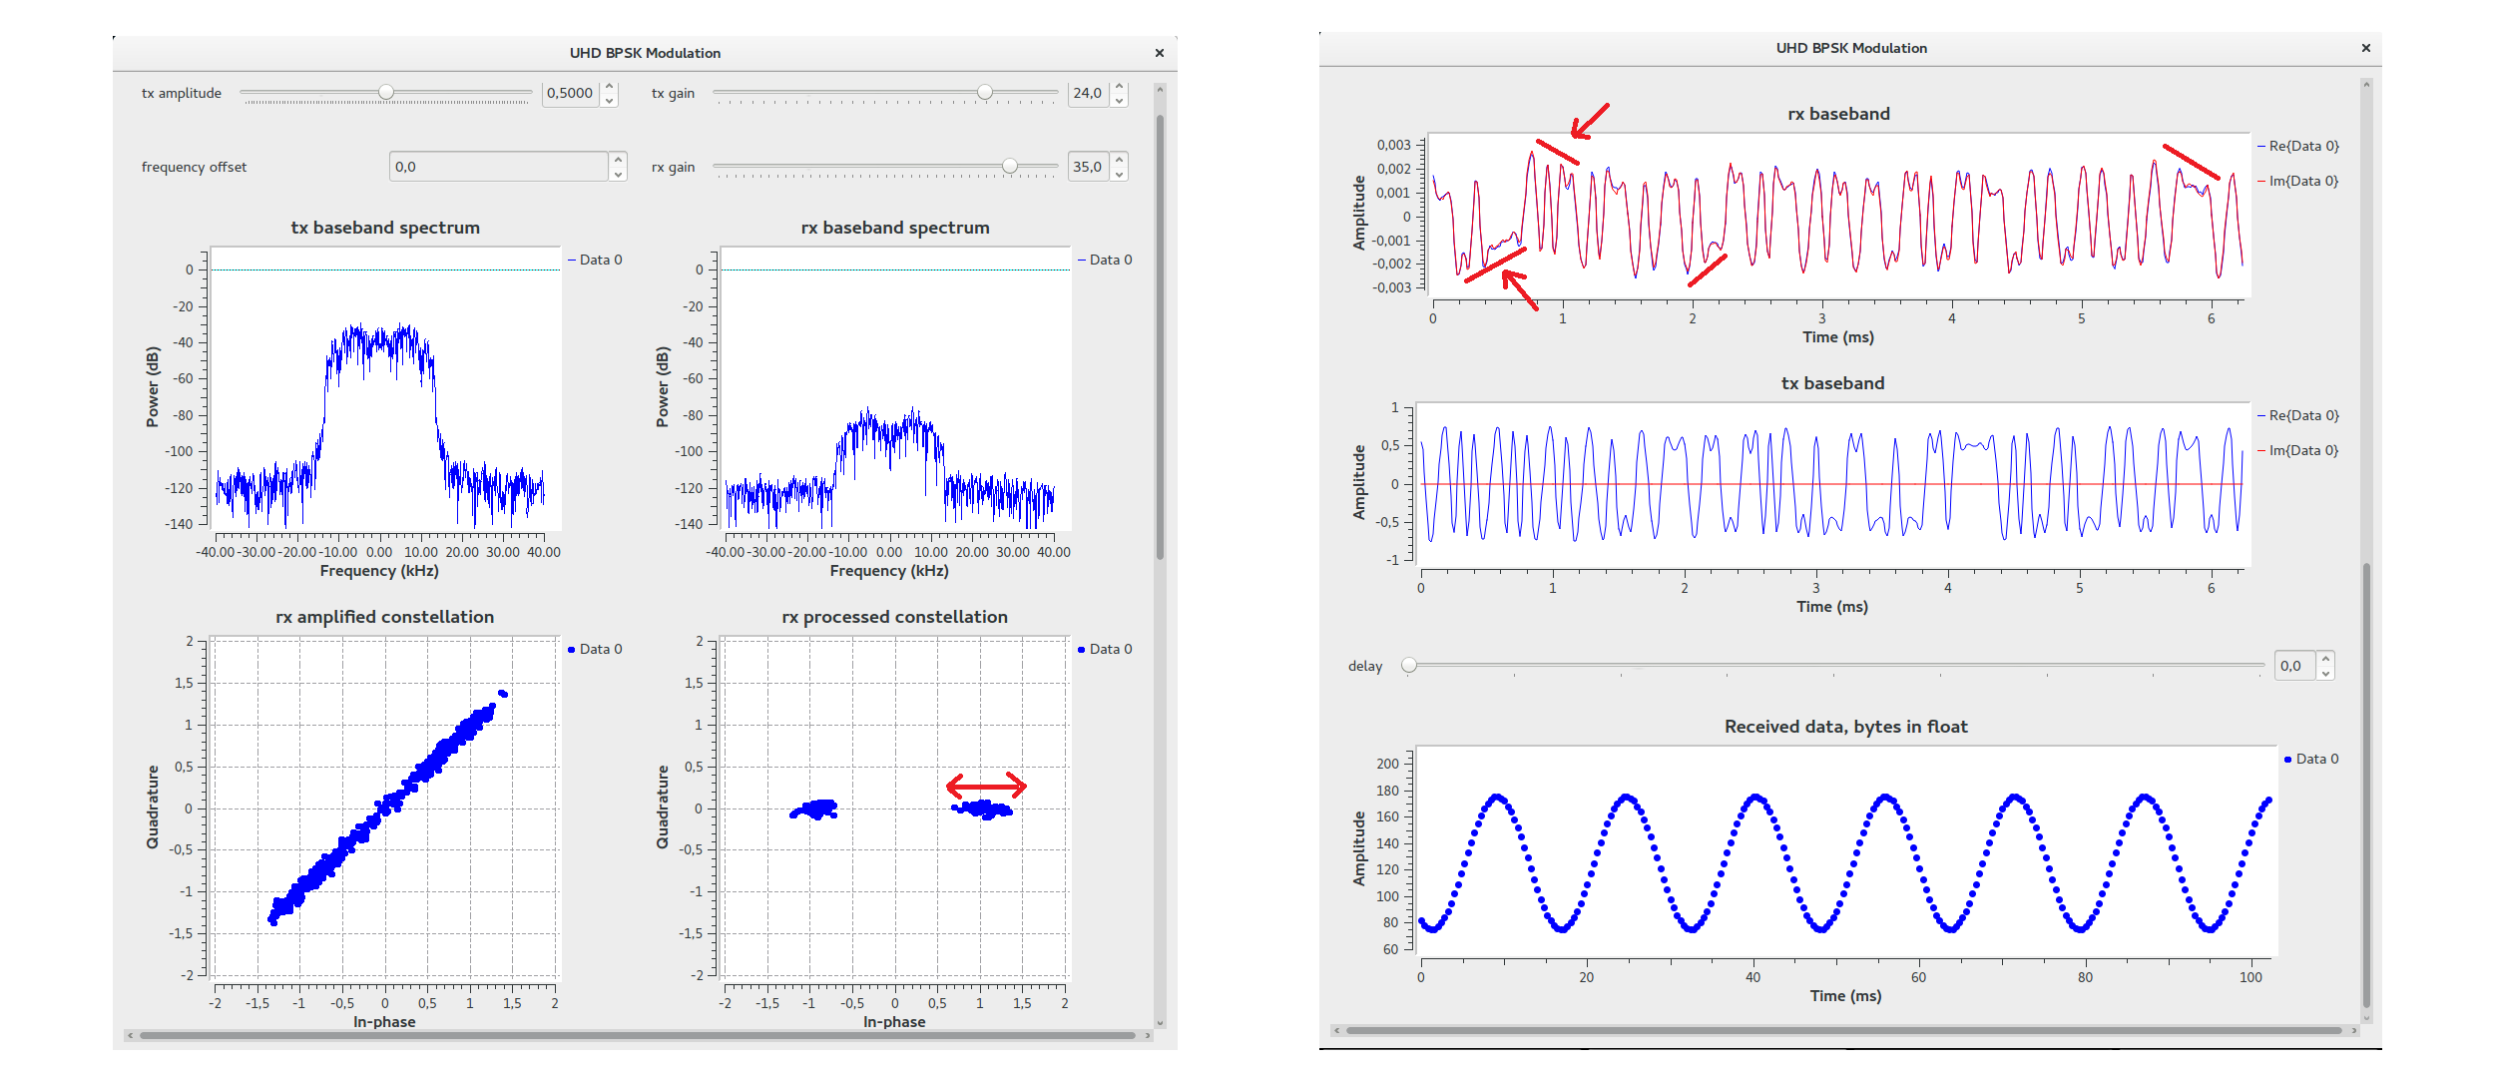
Task: Increase frequency offset with up arrow
Action: [618, 160]
